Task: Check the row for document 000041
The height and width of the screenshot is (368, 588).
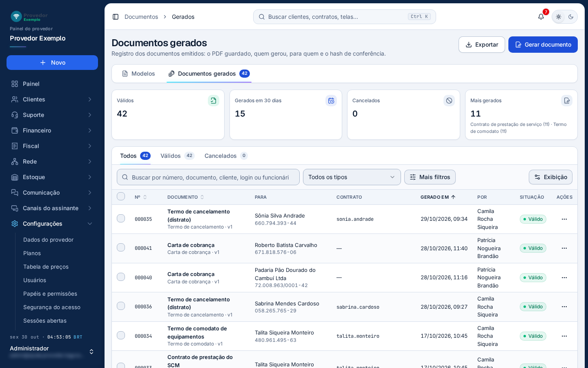Action: tap(121, 247)
